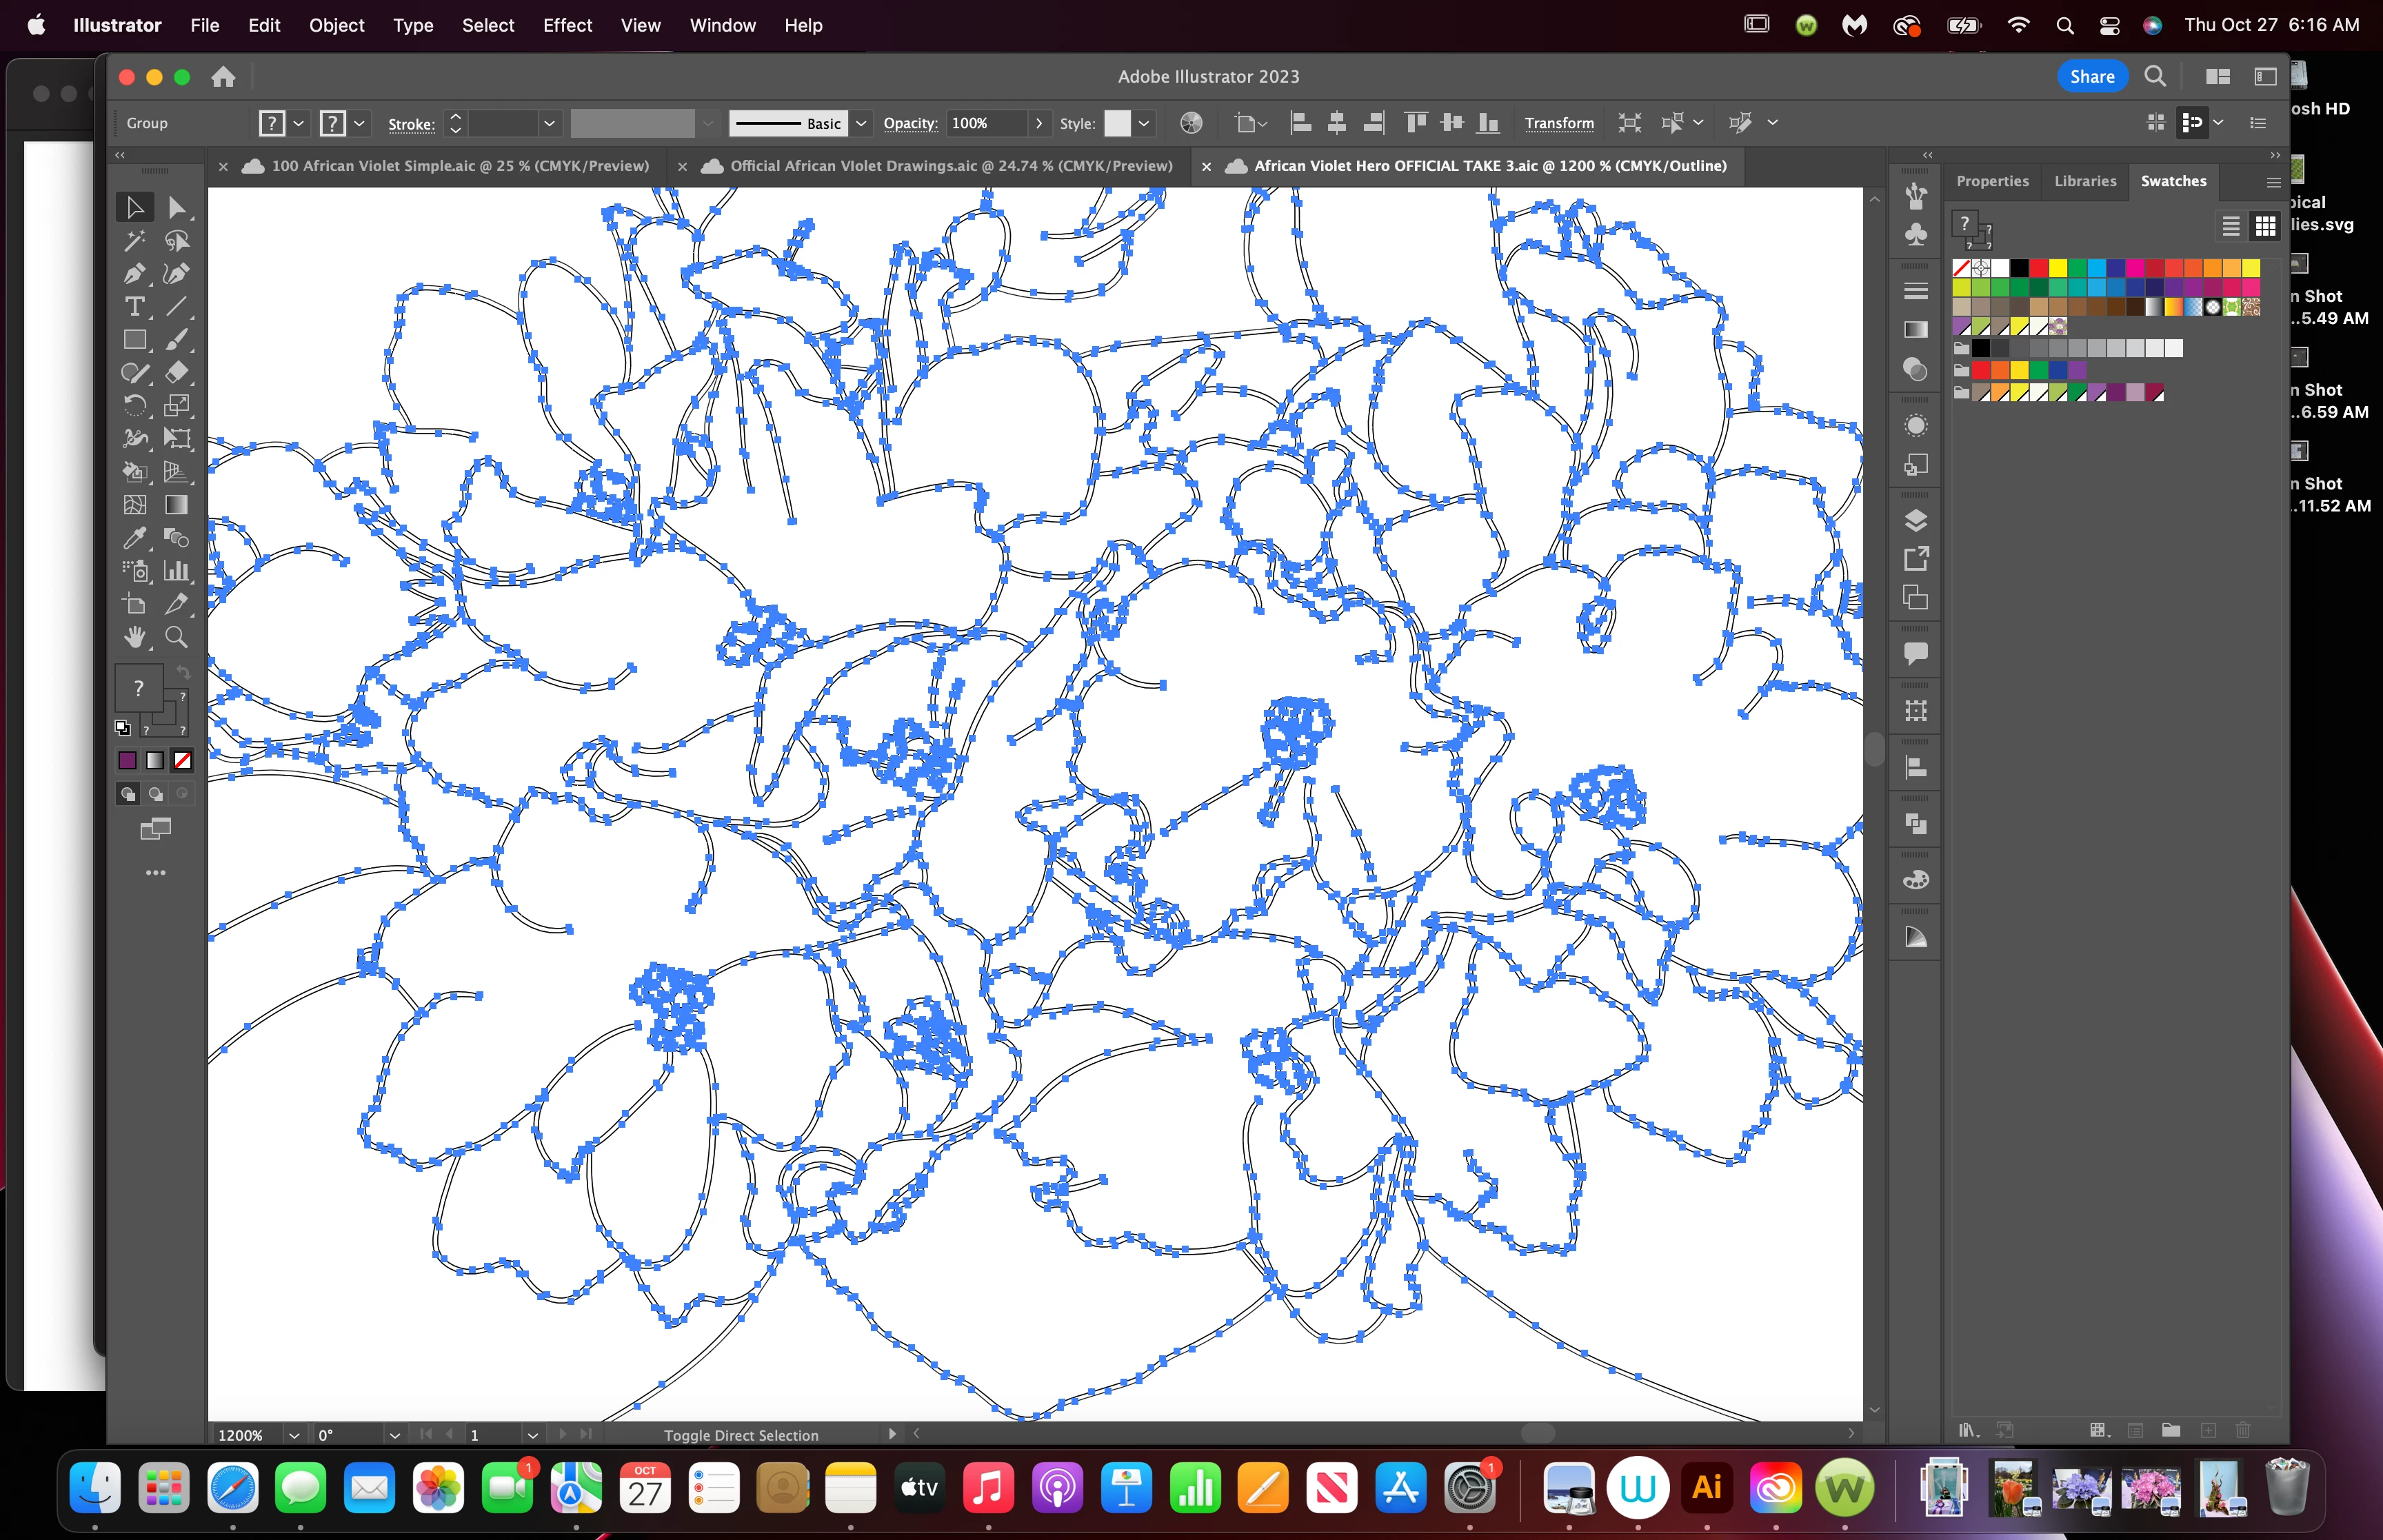Open the Basic brush definition dropdown
The width and height of the screenshot is (2383, 1540).
pos(861,123)
